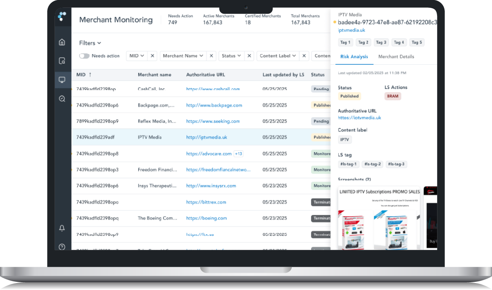Click the app logo at top left
The height and width of the screenshot is (290, 492).
pos(62,16)
